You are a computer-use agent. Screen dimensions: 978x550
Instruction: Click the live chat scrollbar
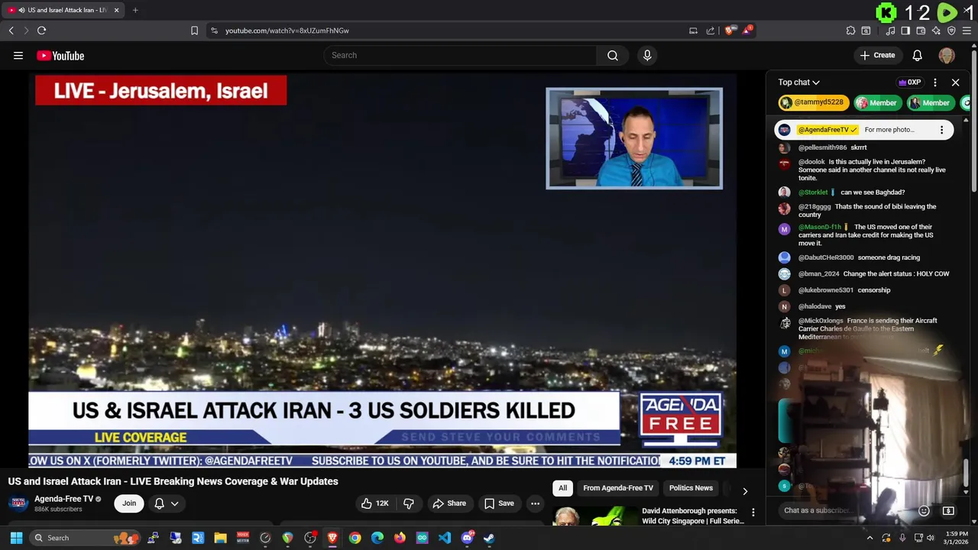(x=967, y=471)
